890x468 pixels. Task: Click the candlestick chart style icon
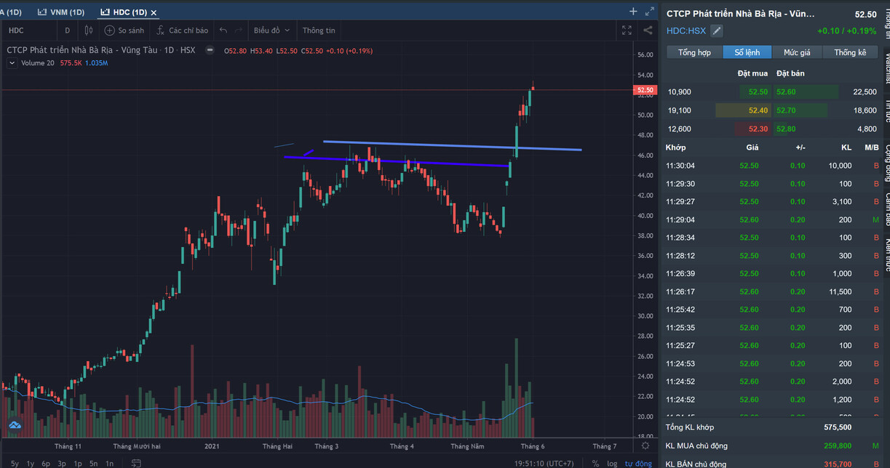click(89, 31)
